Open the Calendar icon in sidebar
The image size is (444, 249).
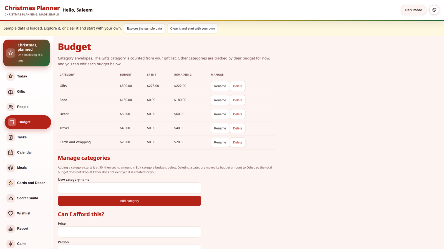(x=11, y=152)
